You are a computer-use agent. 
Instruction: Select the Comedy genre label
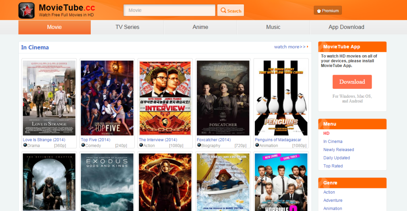[x=93, y=146]
